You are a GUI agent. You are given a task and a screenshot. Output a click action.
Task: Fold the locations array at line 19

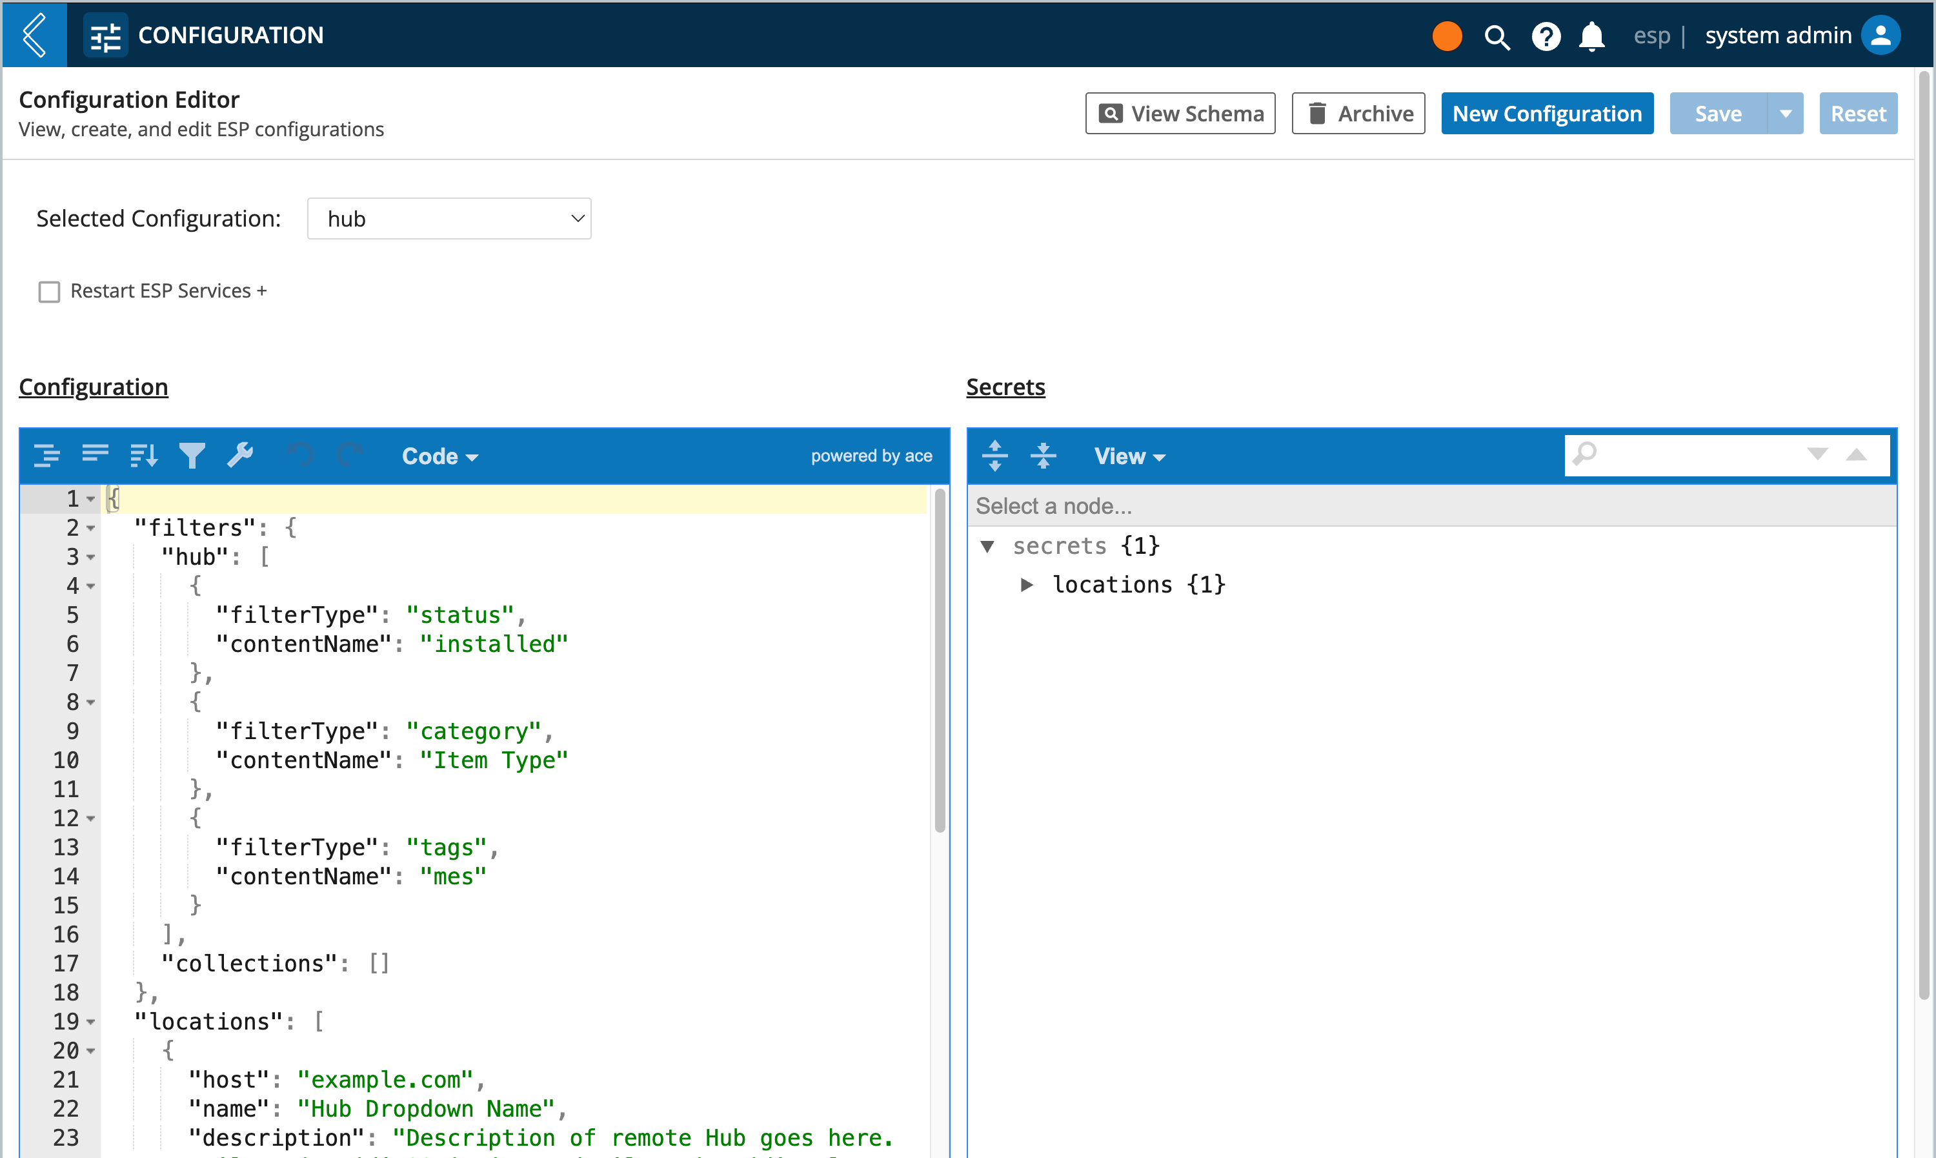tap(91, 1021)
